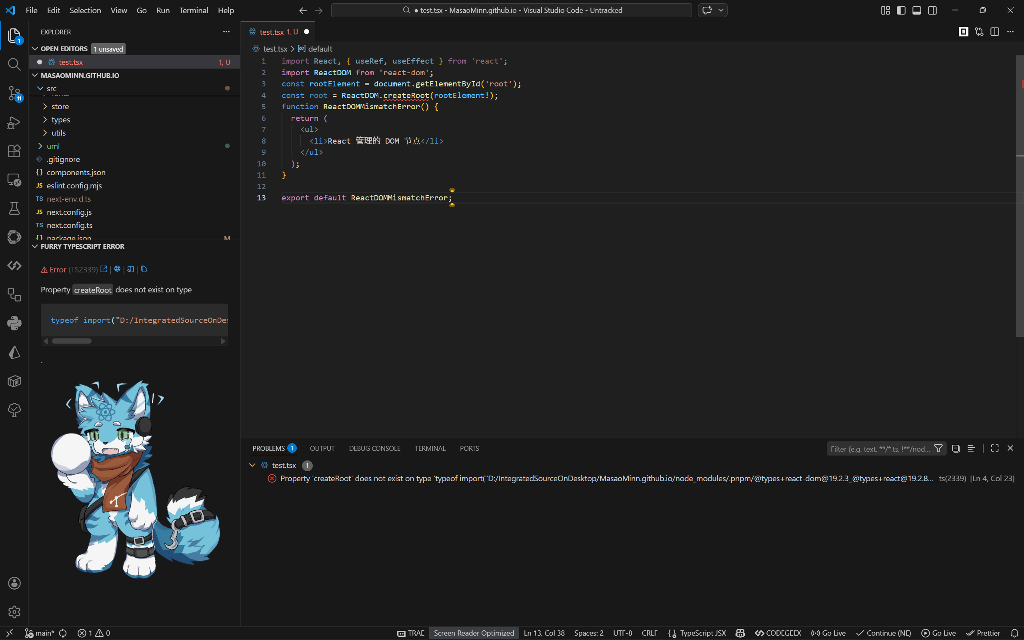The width and height of the screenshot is (1024, 640).
Task: Open Source Control view with 11 changes
Action: tap(14, 93)
